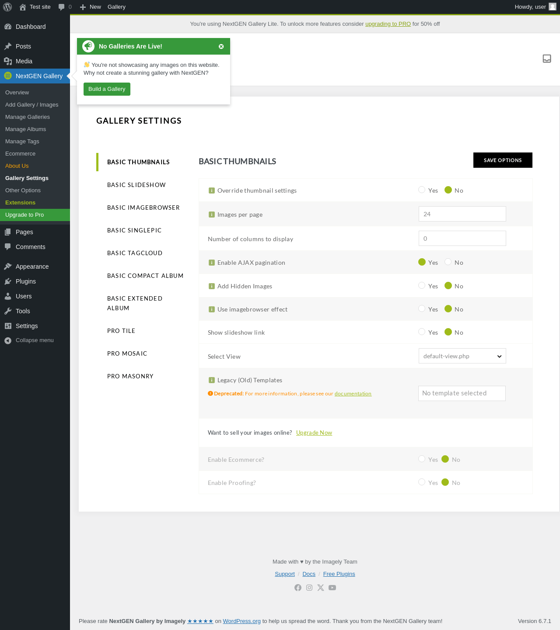Dismiss the No Galleries Are Live notice

point(221,46)
